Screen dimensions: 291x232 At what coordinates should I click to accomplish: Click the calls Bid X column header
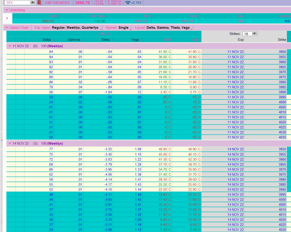[x=168, y=40]
